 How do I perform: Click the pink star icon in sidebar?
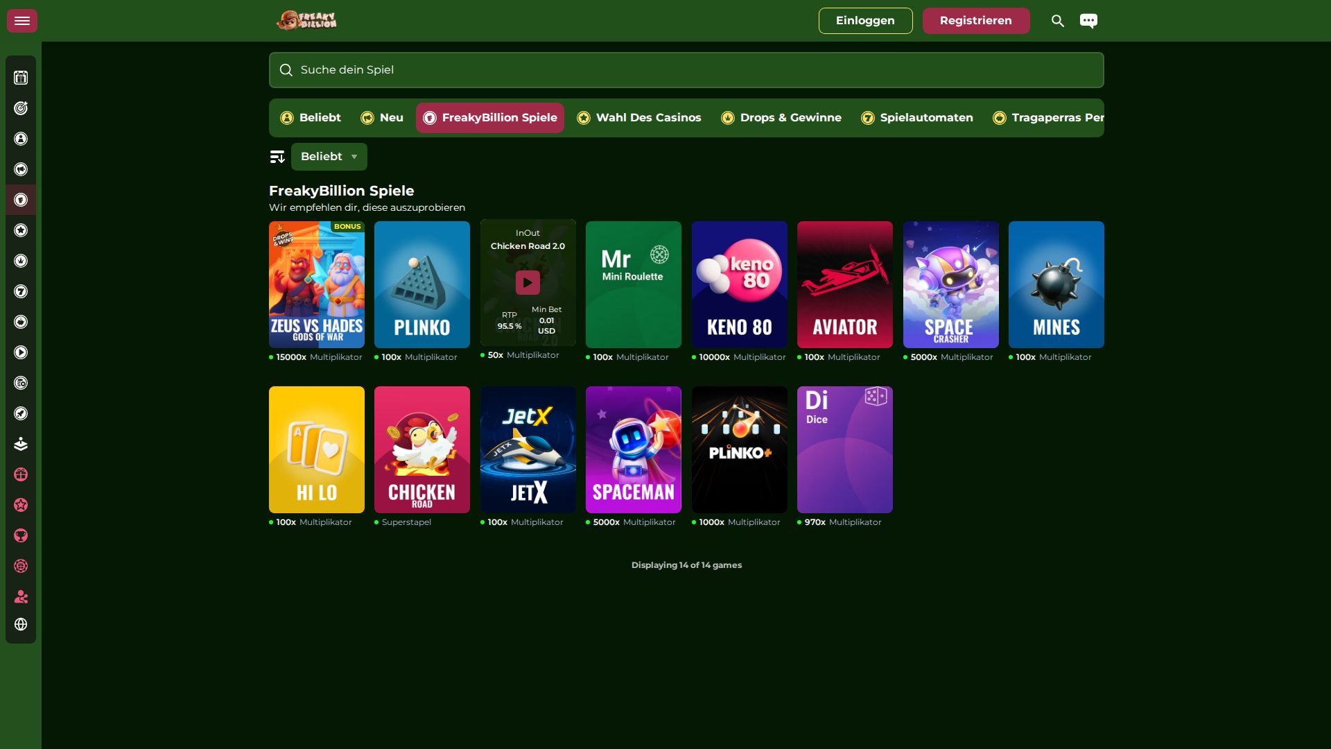[x=21, y=505]
